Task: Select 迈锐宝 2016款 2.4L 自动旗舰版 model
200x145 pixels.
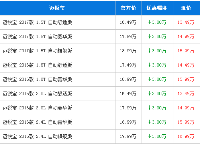Action: tap(37, 136)
